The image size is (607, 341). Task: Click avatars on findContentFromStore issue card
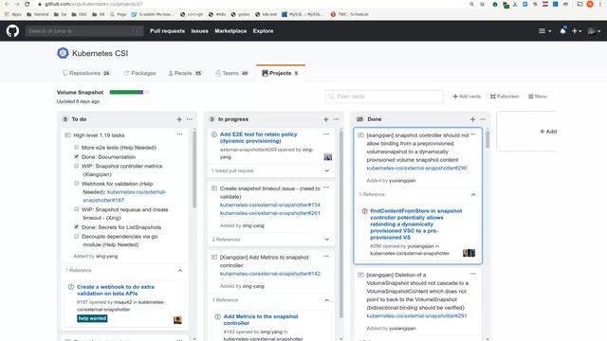pos(469,253)
